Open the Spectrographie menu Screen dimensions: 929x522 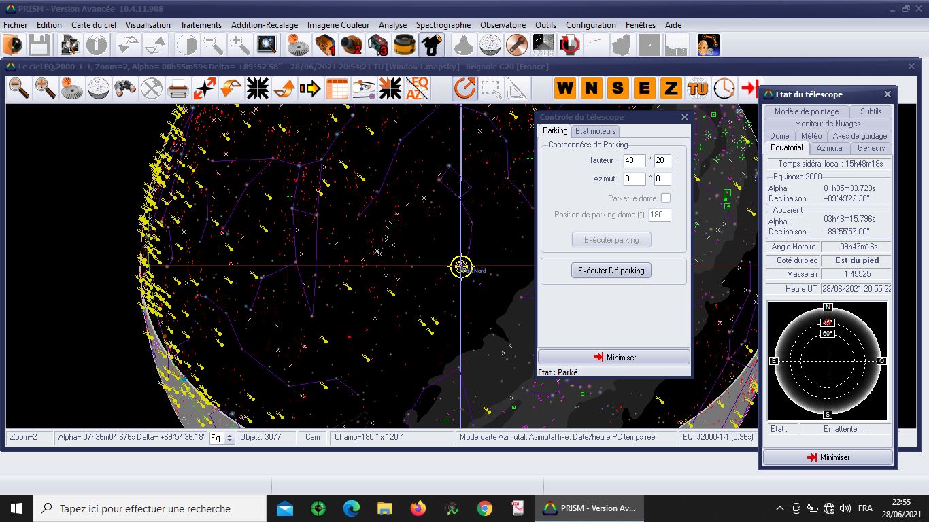coord(443,25)
